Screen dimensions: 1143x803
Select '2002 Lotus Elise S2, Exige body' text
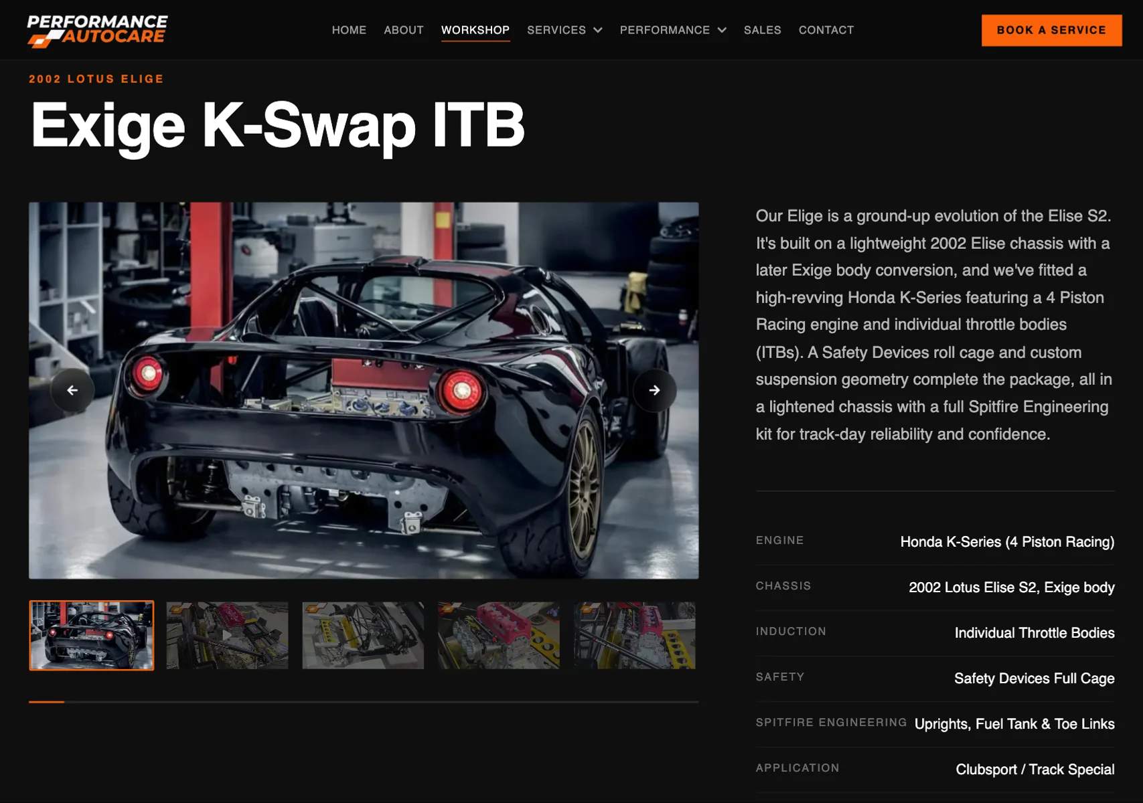pos(1012,588)
